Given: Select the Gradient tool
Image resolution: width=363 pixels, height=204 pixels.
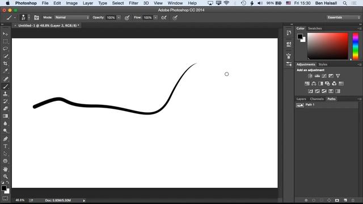Looking at the screenshot, I should (5, 116).
